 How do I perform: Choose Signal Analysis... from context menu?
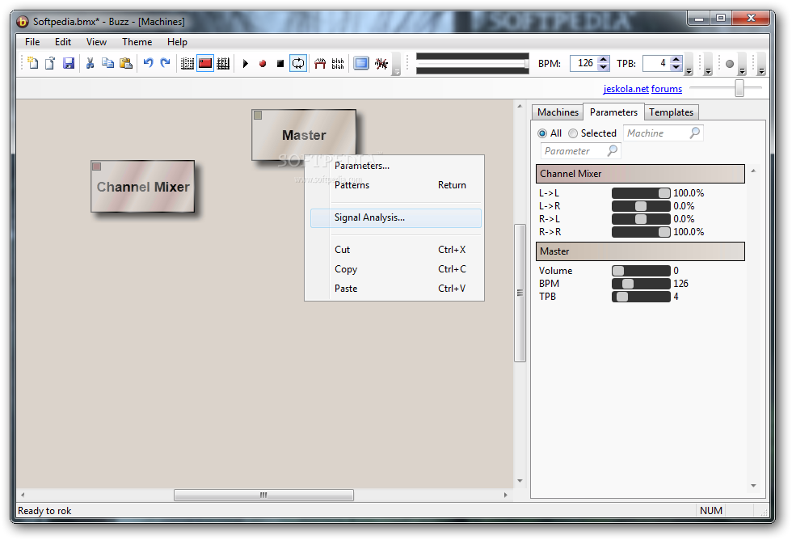(395, 217)
